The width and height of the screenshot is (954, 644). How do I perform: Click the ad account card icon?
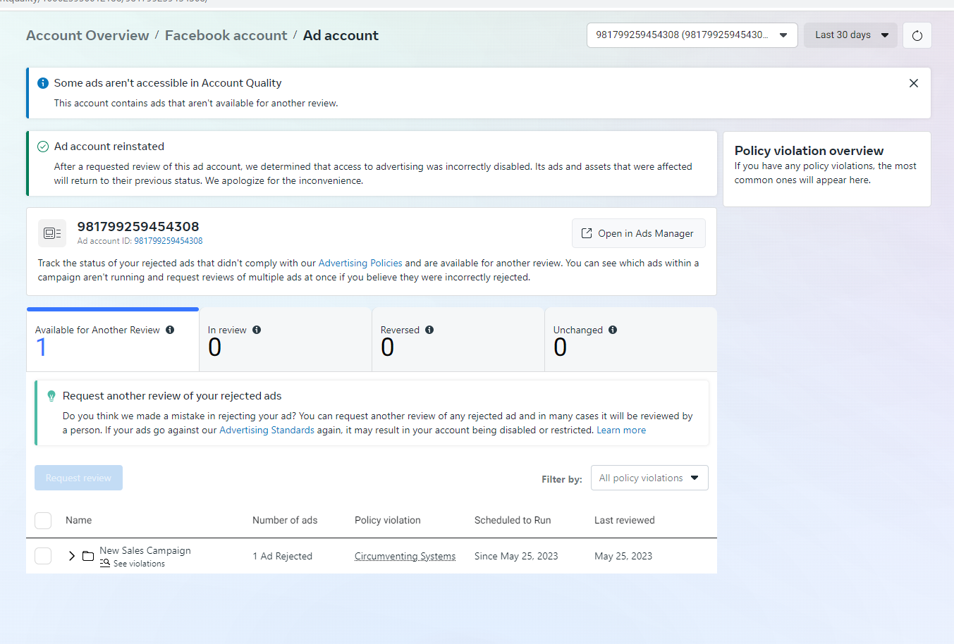(x=52, y=233)
